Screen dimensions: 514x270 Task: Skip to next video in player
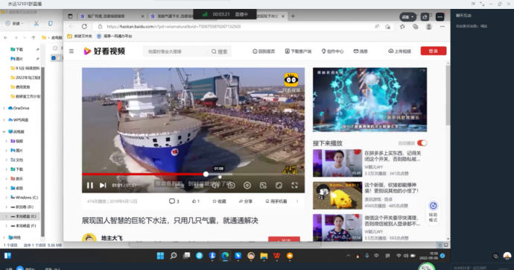click(103, 186)
